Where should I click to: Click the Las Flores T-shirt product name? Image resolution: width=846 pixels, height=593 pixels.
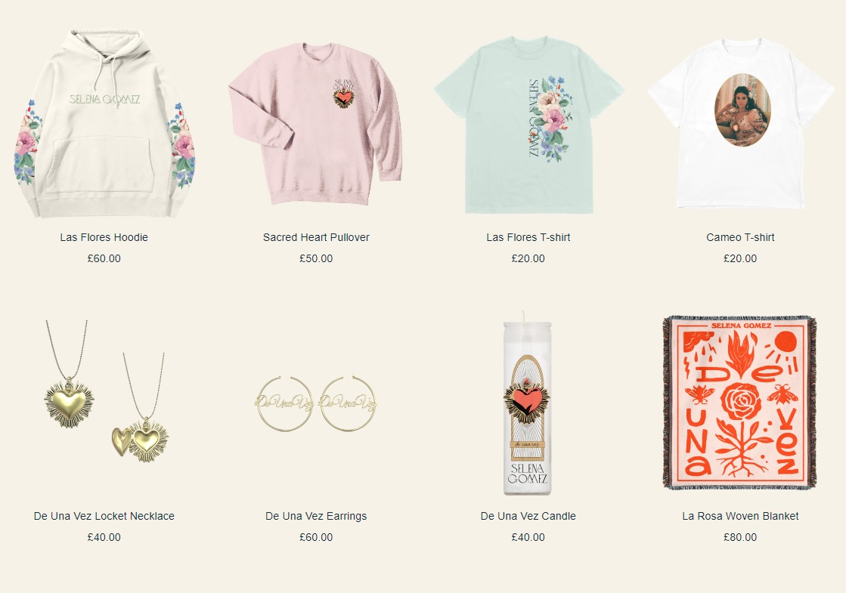[x=528, y=237]
